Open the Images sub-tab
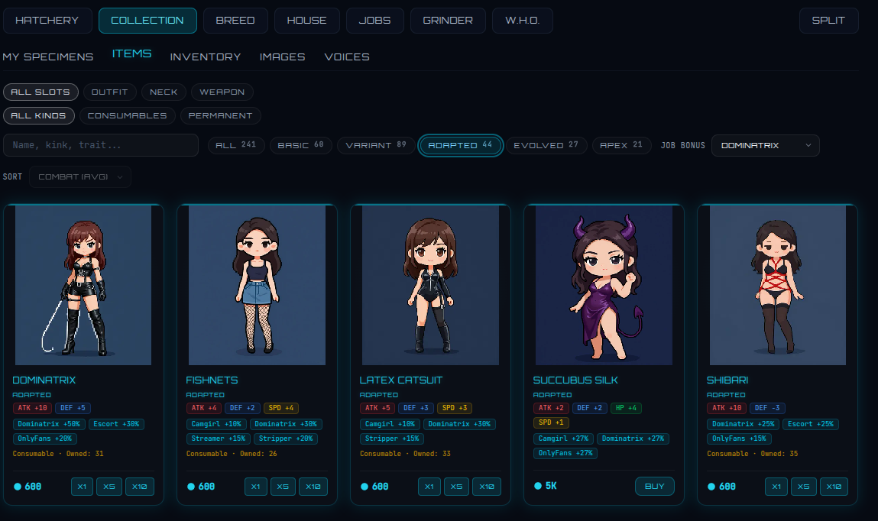 tap(282, 57)
